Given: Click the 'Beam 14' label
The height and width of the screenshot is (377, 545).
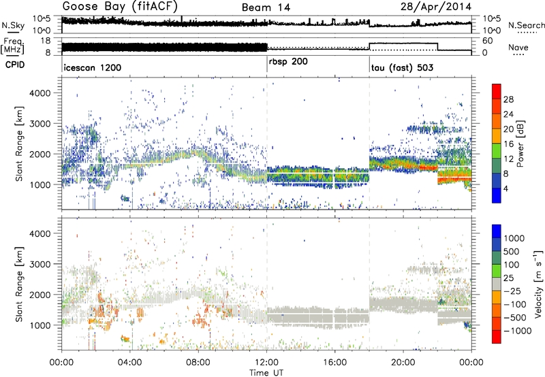Looking at the screenshot, I should click(266, 7).
